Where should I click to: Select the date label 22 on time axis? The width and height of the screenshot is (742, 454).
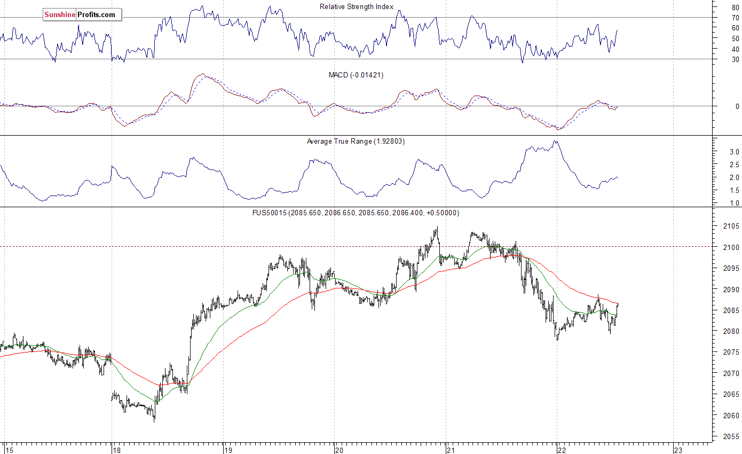562,450
